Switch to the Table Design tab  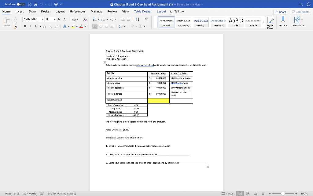click(142, 11)
